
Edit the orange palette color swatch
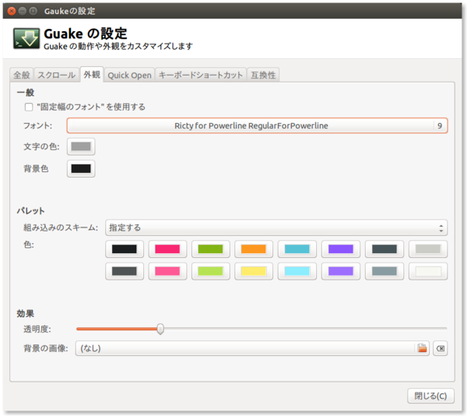pyautogui.click(x=254, y=249)
